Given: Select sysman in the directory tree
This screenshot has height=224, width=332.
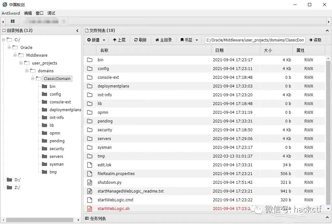Looking at the screenshot, I should pos(56,164).
